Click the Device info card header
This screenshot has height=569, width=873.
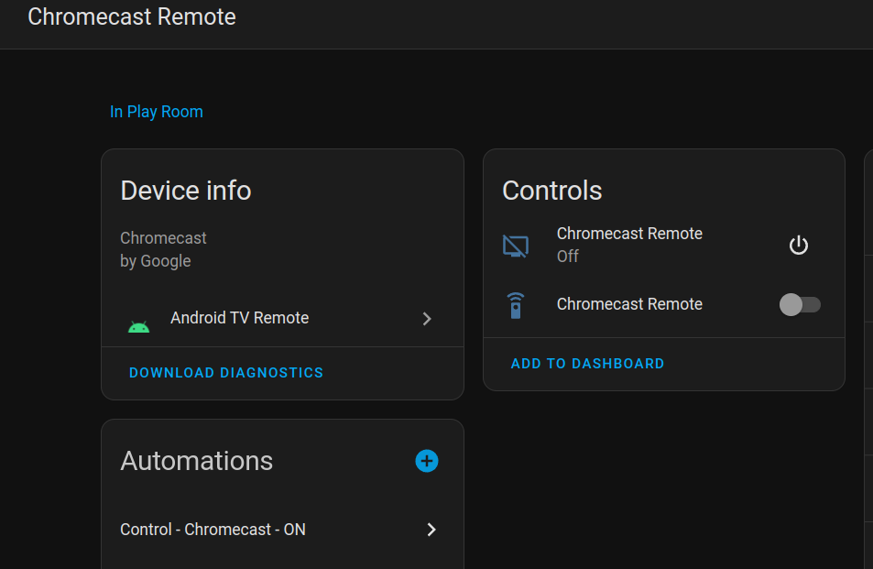(x=185, y=191)
